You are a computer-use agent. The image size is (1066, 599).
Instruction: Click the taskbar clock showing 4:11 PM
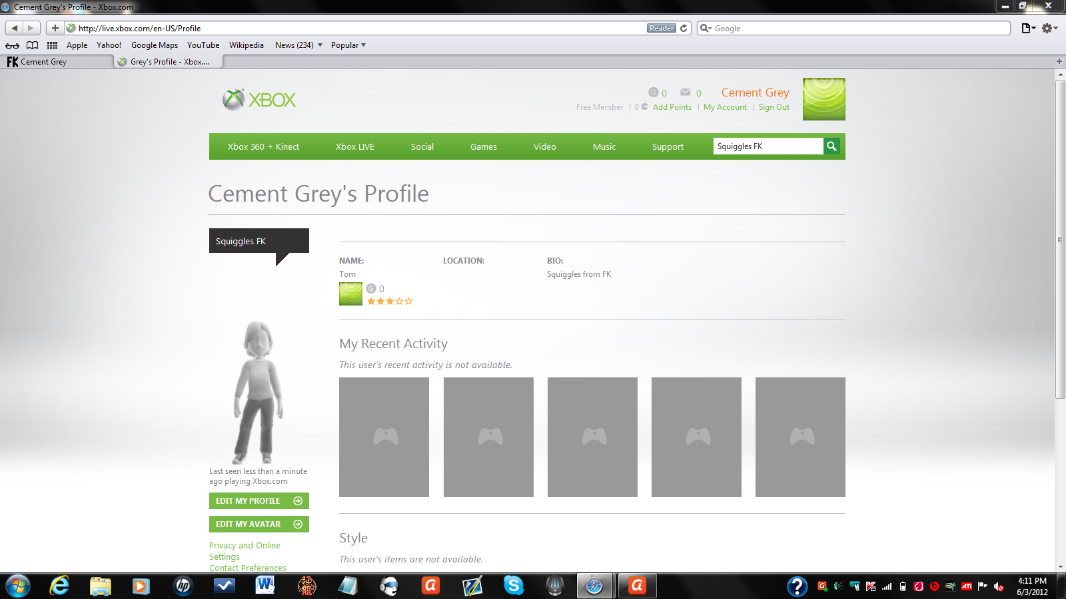(1032, 586)
